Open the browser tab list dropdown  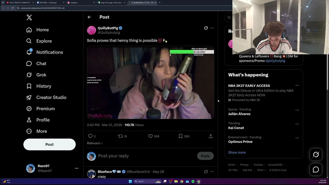(x=3, y=3)
